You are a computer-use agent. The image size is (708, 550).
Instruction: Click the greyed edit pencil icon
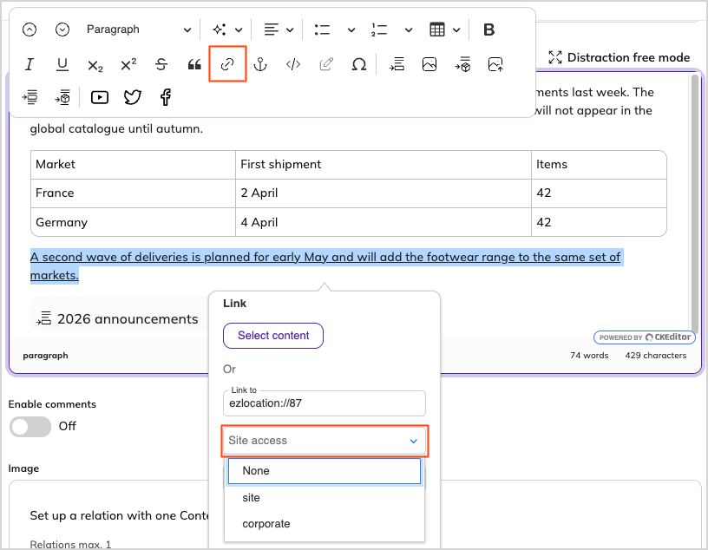326,64
